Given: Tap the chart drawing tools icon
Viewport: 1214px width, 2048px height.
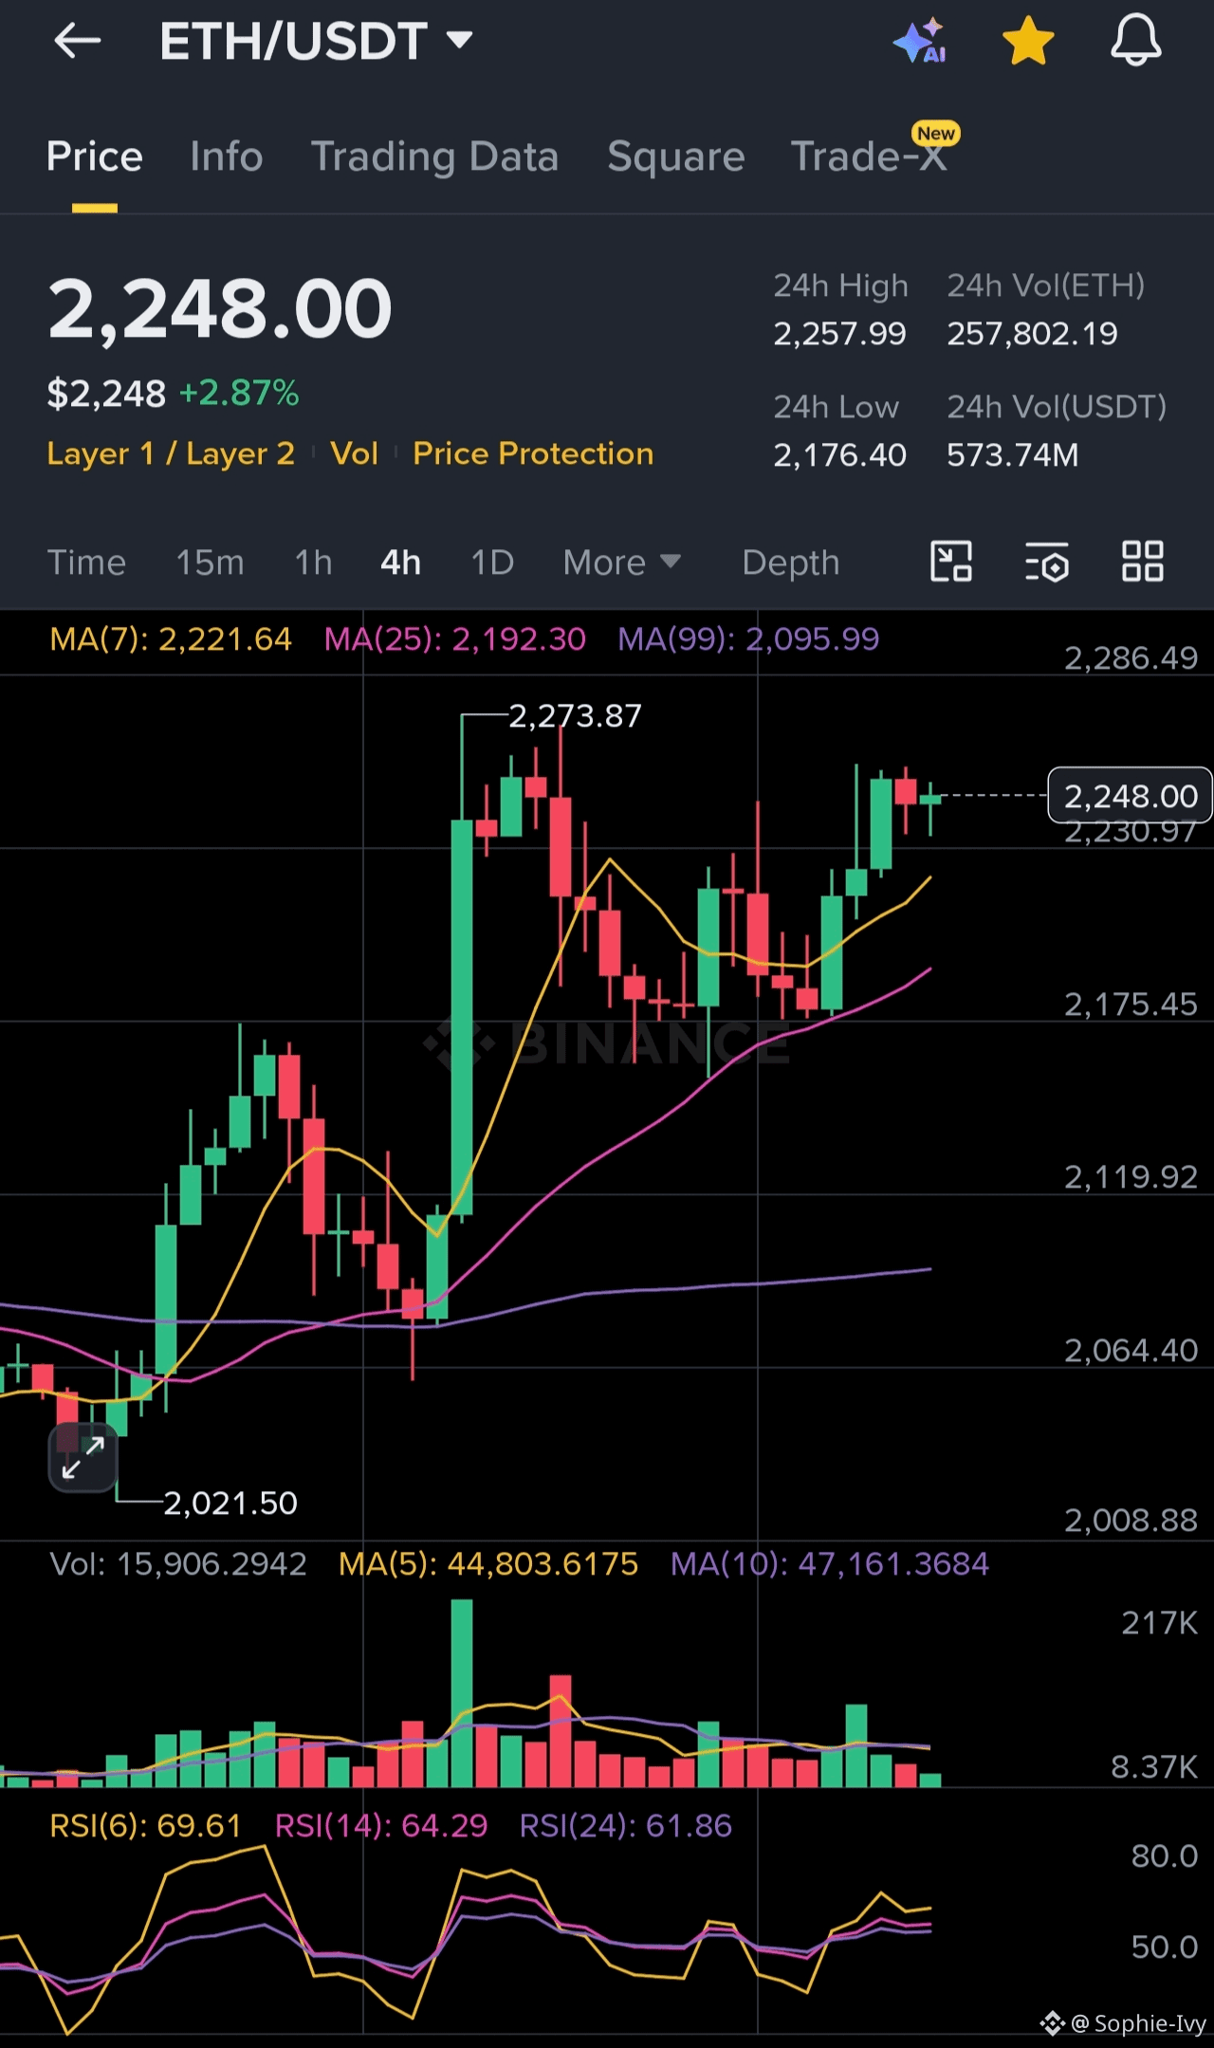Looking at the screenshot, I should [x=951, y=562].
